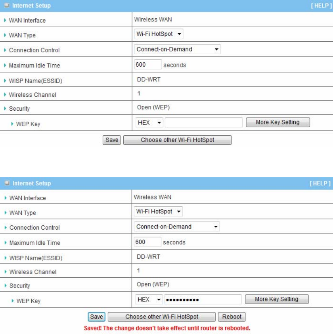
Task: Click the WEP Key arrow in top panel
Action: (12, 124)
